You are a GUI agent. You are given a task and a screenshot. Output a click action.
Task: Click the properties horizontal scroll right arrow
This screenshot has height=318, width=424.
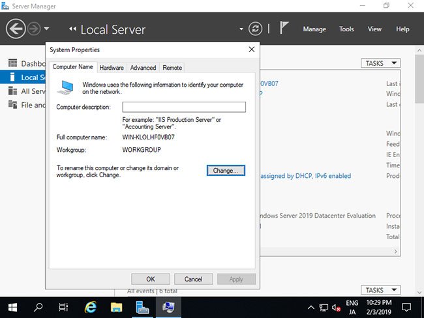pos(395,252)
